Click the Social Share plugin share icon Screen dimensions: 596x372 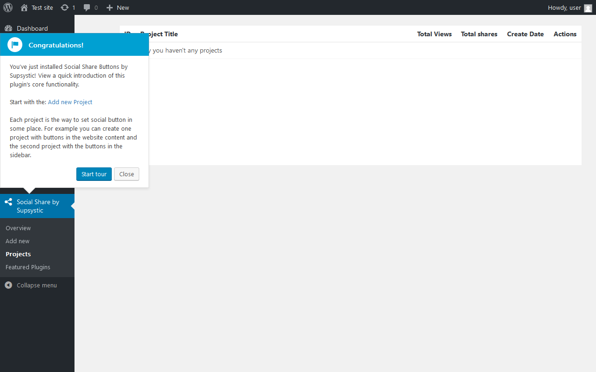point(8,202)
